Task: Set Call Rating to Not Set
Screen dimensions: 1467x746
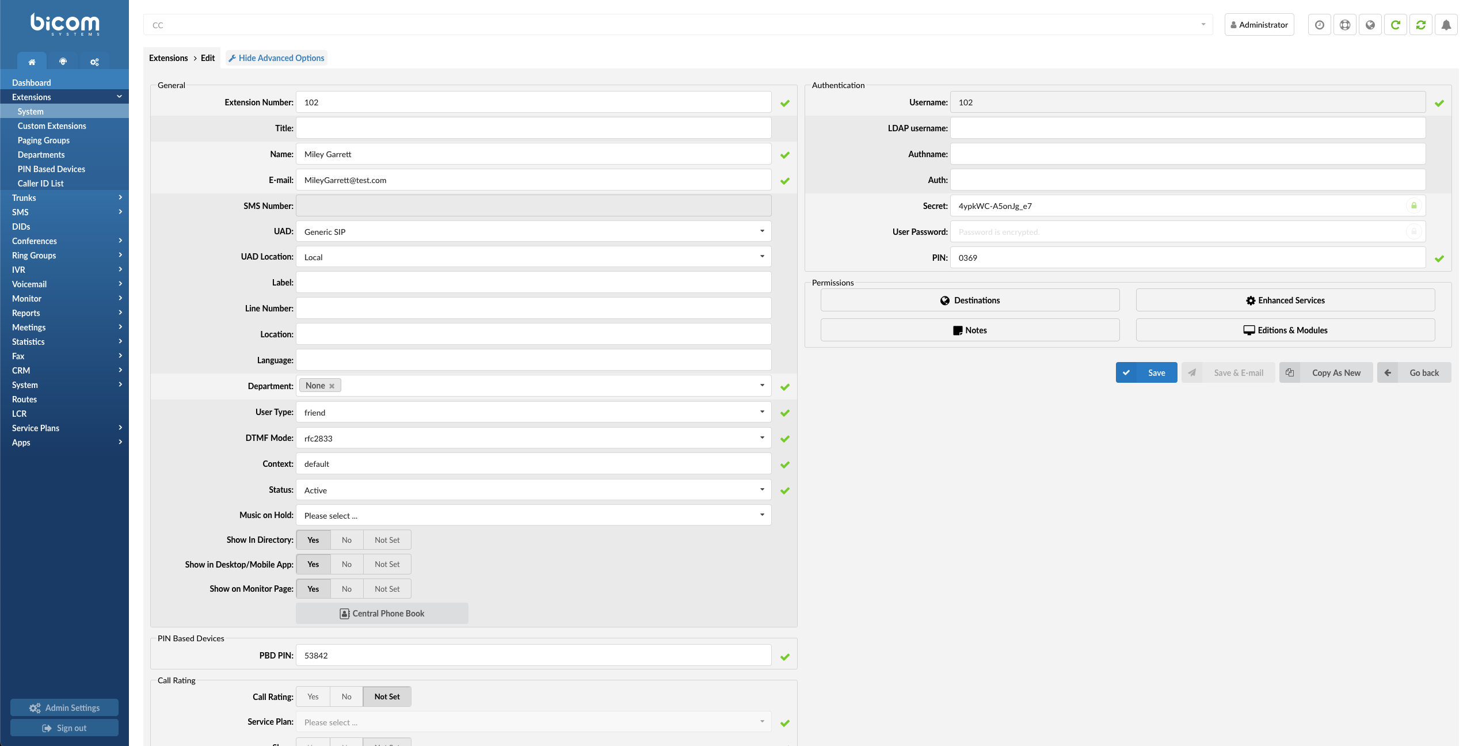Action: click(x=387, y=696)
